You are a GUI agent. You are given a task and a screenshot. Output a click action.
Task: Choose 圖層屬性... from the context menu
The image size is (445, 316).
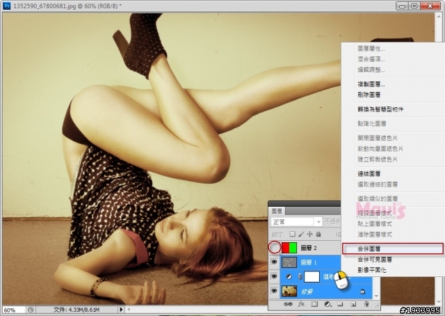point(371,49)
